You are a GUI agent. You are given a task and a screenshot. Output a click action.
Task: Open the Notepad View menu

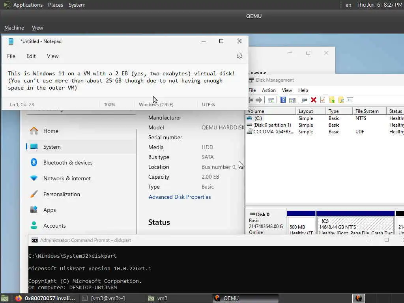click(x=52, y=56)
